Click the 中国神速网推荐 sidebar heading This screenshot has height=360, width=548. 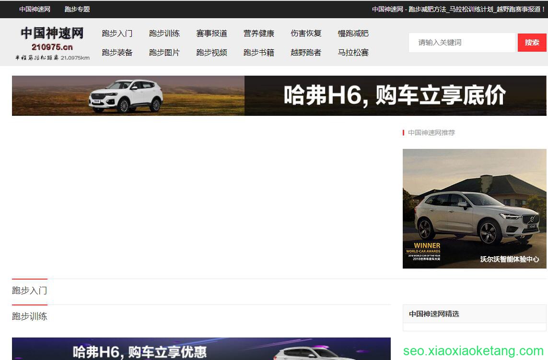[431, 133]
